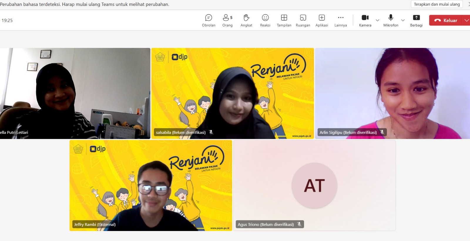Click Terapkan dan mulai ulang button
Image resolution: width=470 pixels, height=241 pixels.
[437, 4]
